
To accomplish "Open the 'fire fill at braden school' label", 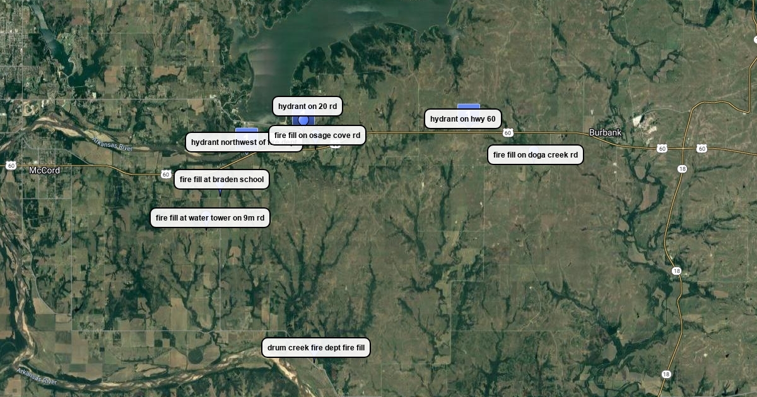I will pyautogui.click(x=222, y=180).
